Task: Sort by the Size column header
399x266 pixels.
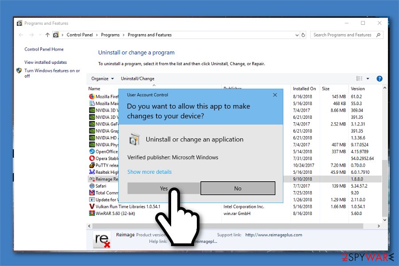Action: (x=326, y=89)
